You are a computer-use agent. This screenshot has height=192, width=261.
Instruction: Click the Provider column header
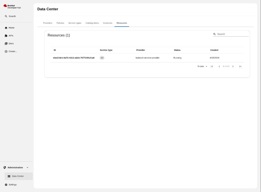[x=141, y=50]
